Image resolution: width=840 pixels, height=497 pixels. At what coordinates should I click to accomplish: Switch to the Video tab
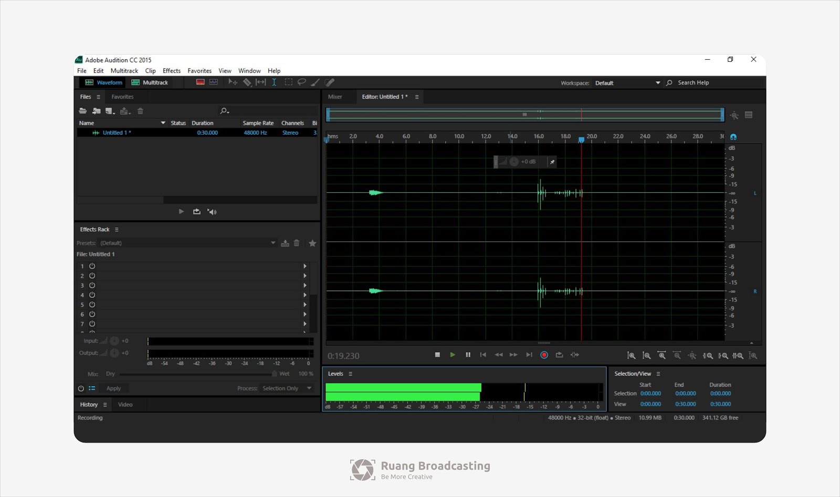(125, 404)
